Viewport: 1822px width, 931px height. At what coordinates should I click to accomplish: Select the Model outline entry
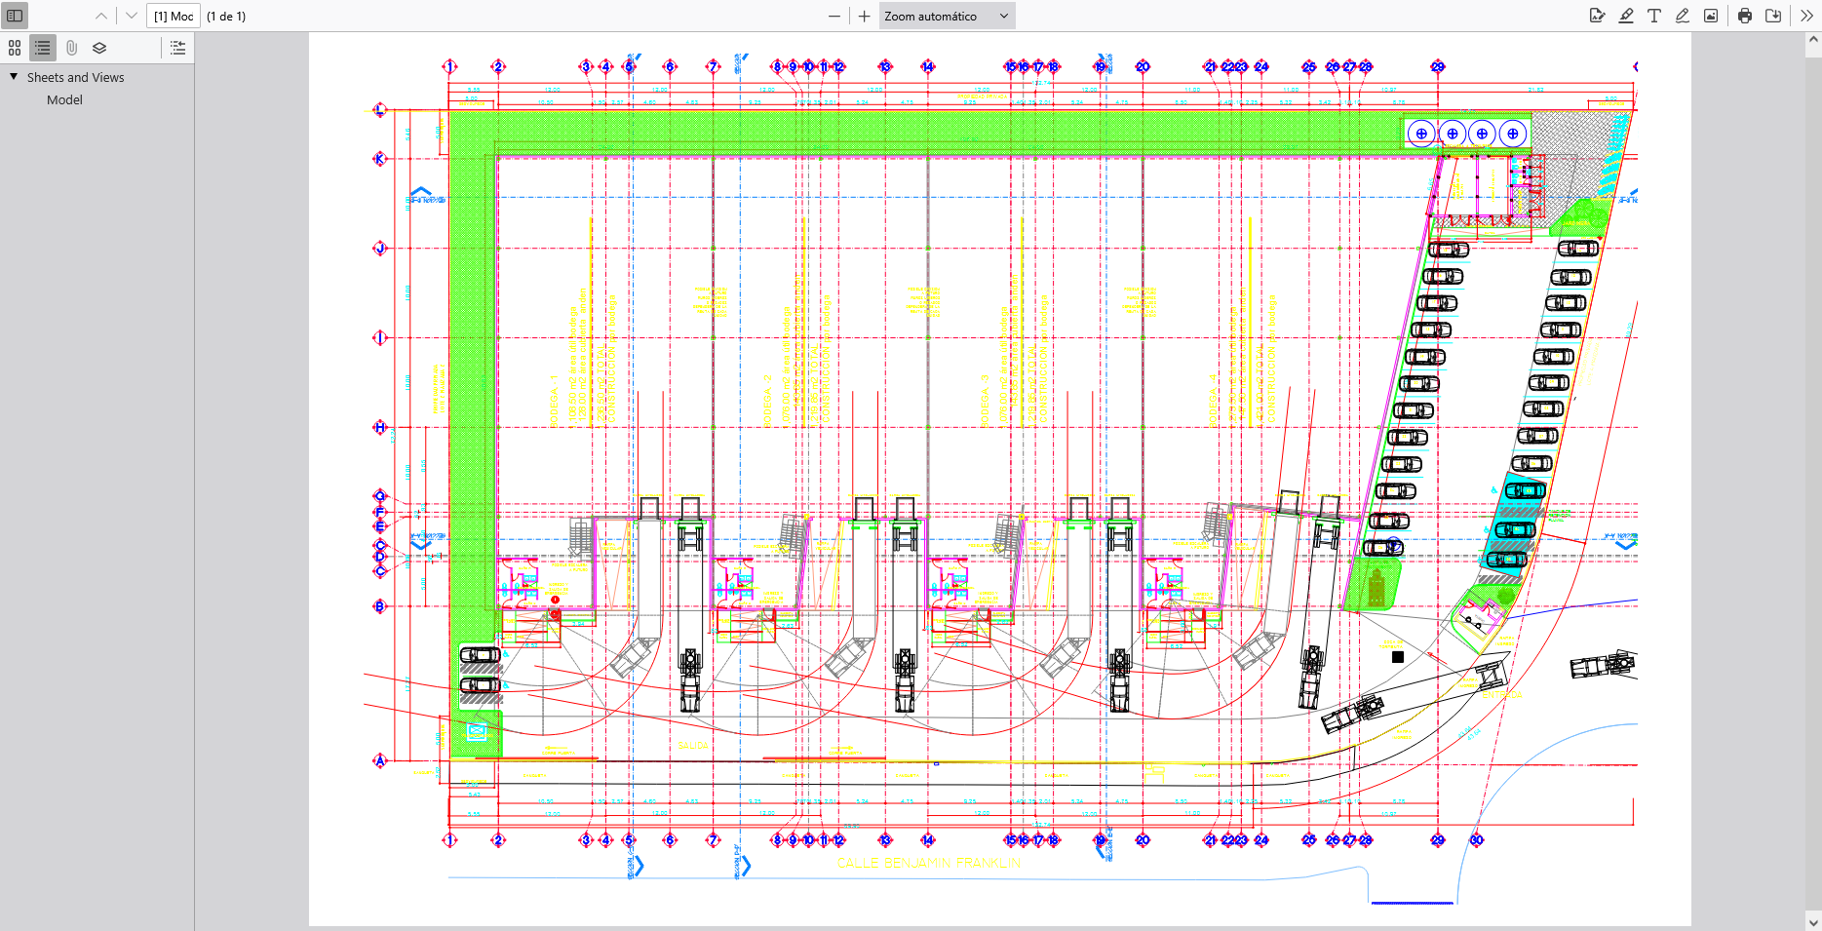tap(64, 99)
